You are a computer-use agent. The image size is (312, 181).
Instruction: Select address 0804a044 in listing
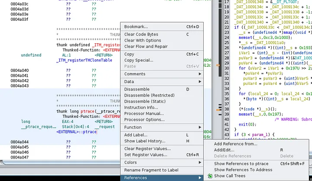click(x=19, y=142)
